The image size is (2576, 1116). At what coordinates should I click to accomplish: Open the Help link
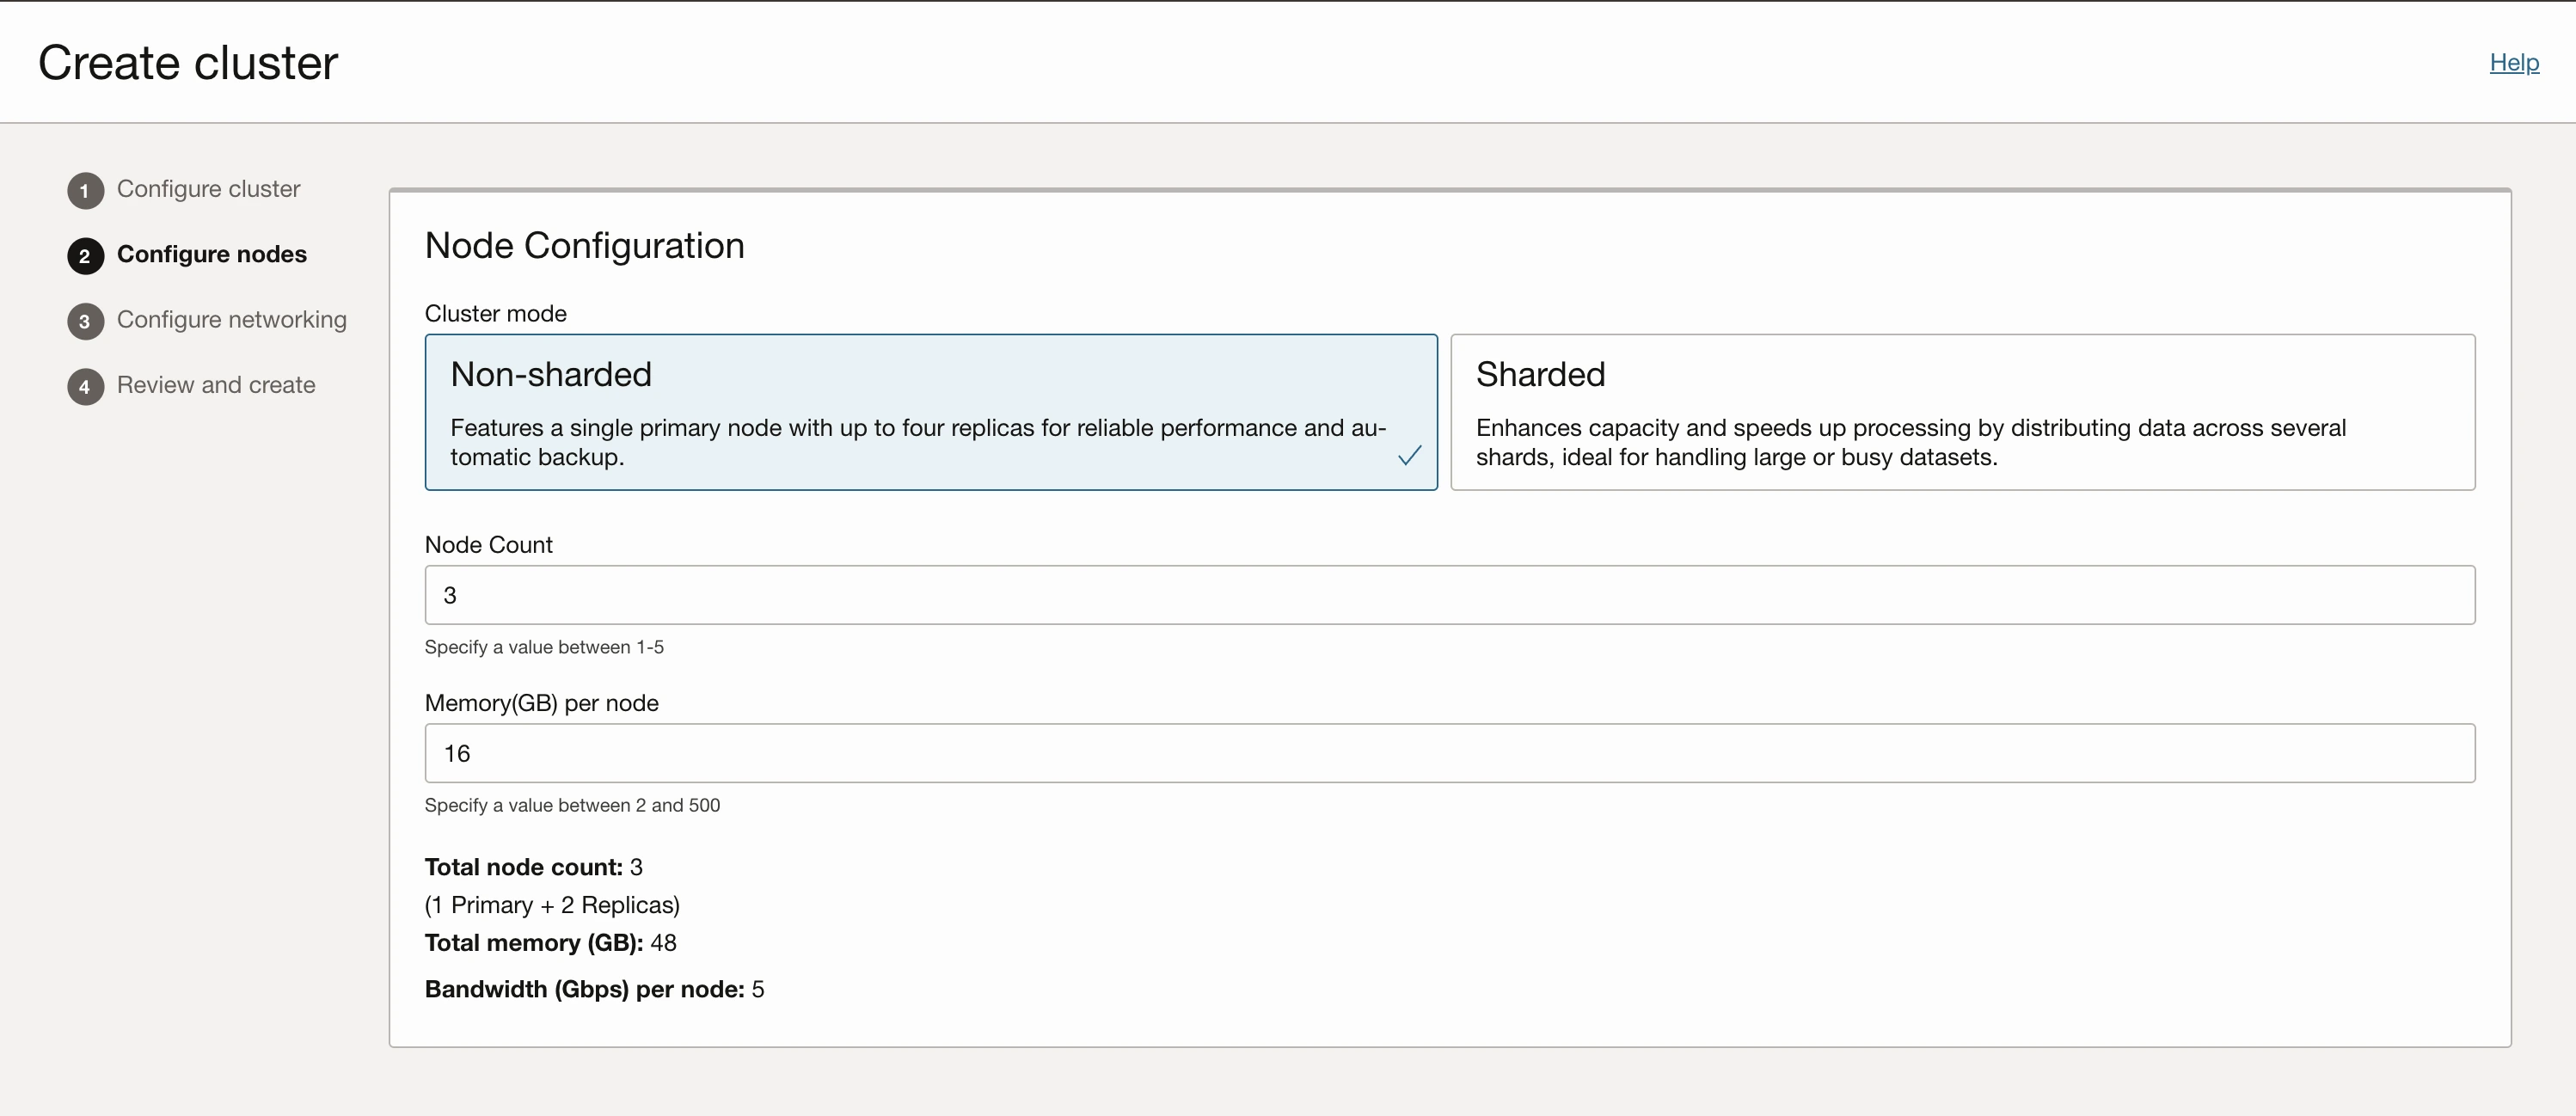2513,62
